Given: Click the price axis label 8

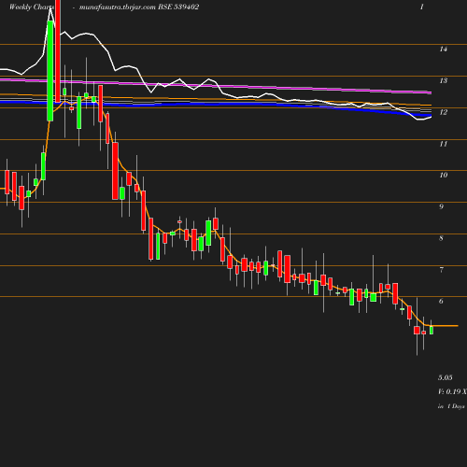Looking at the screenshot, I should pyautogui.click(x=441, y=238).
